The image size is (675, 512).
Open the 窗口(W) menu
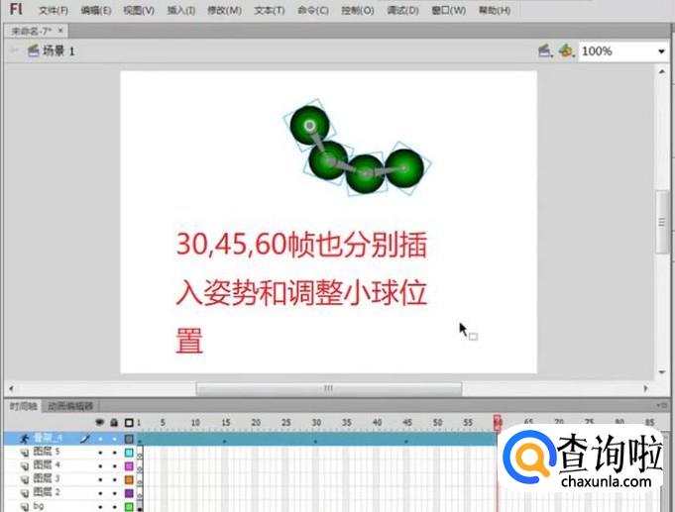(x=449, y=10)
